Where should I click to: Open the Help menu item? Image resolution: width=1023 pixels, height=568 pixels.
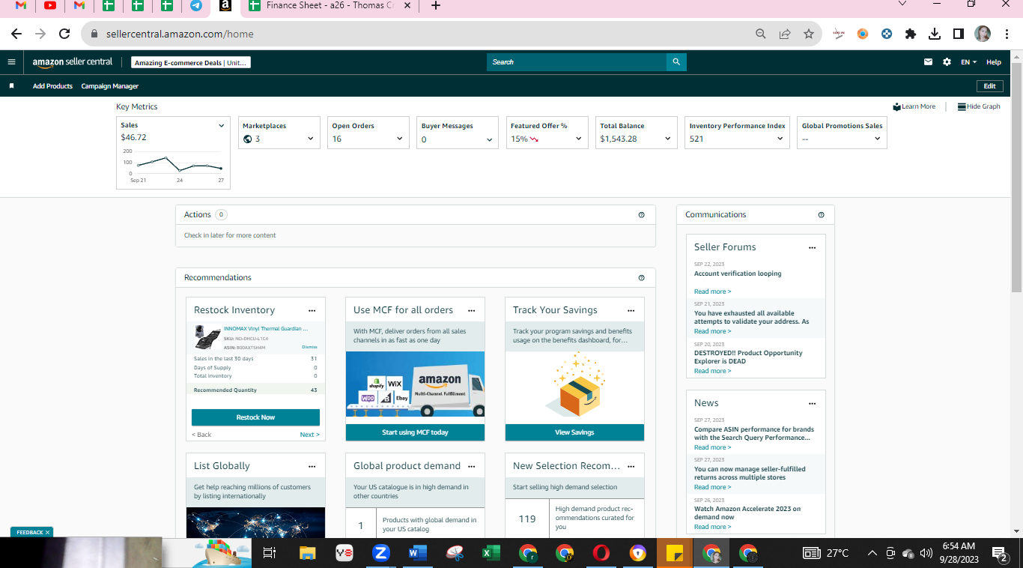point(994,62)
